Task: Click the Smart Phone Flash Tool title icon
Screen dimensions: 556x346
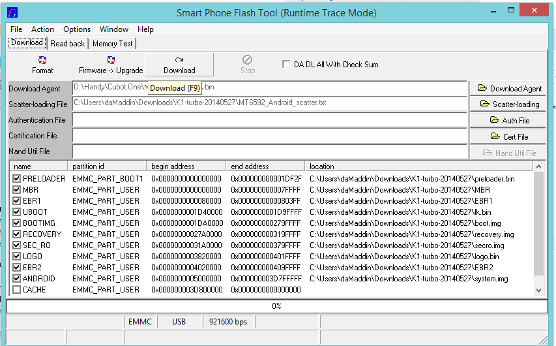Action: coord(12,13)
